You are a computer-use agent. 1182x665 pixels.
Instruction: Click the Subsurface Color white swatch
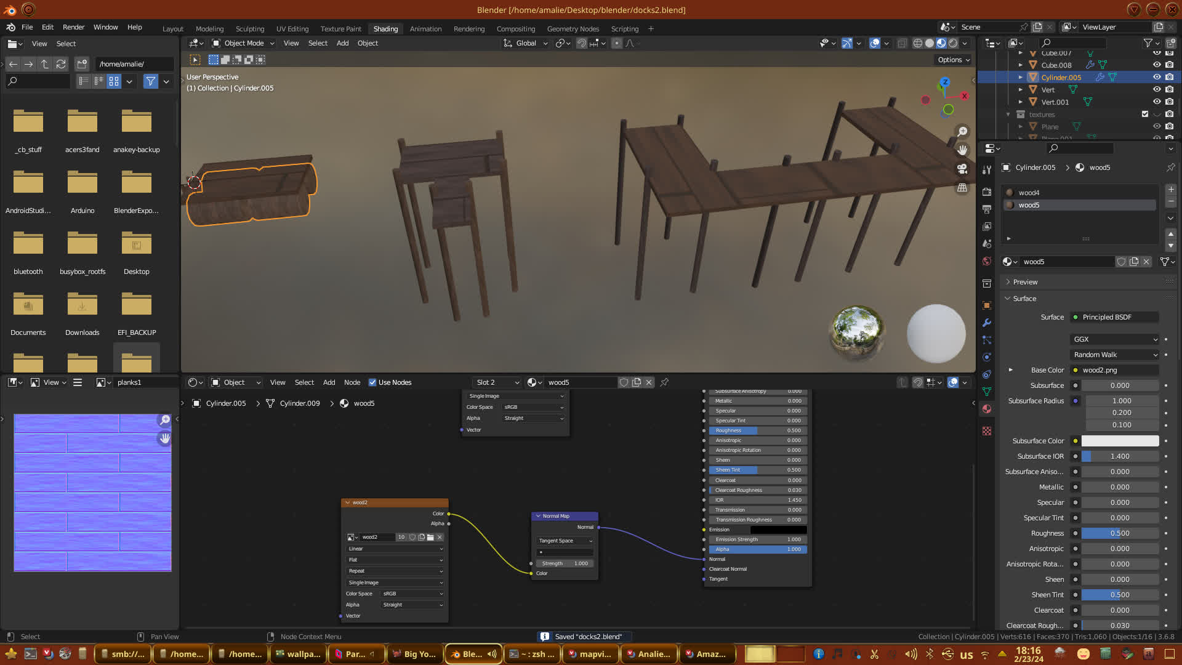[1119, 441]
